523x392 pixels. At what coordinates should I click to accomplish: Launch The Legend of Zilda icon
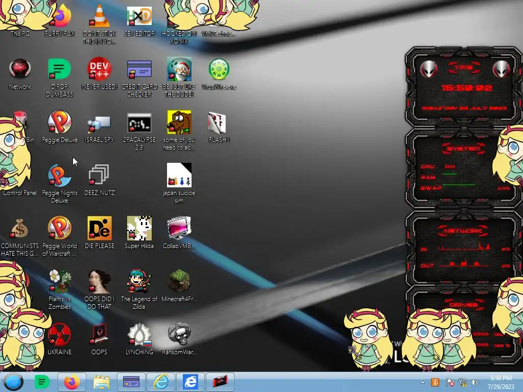(139, 282)
